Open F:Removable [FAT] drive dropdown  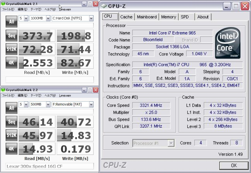(91, 104)
